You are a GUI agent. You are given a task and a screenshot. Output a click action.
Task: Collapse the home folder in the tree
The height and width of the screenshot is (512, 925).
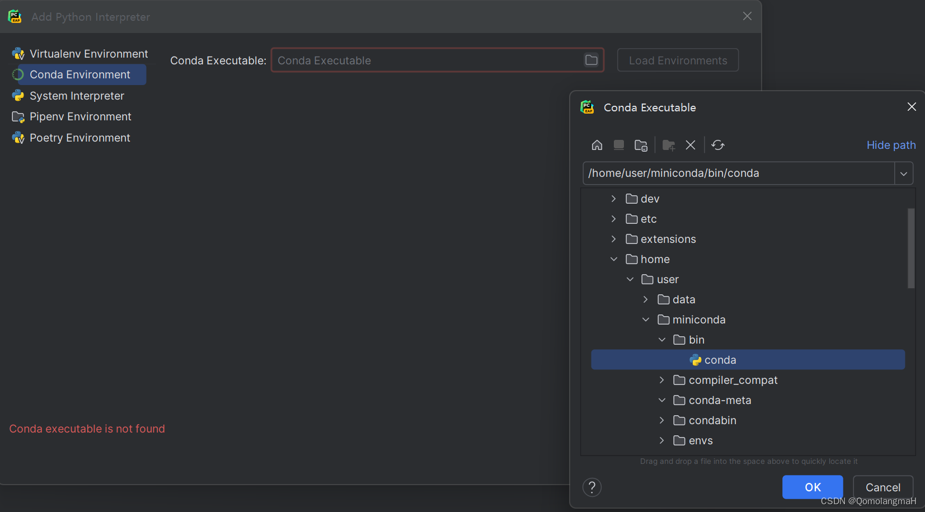[x=614, y=259]
